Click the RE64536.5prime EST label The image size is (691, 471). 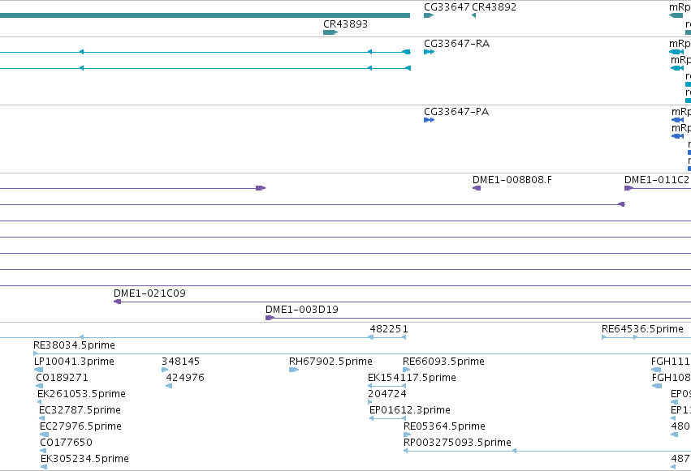[642, 329]
